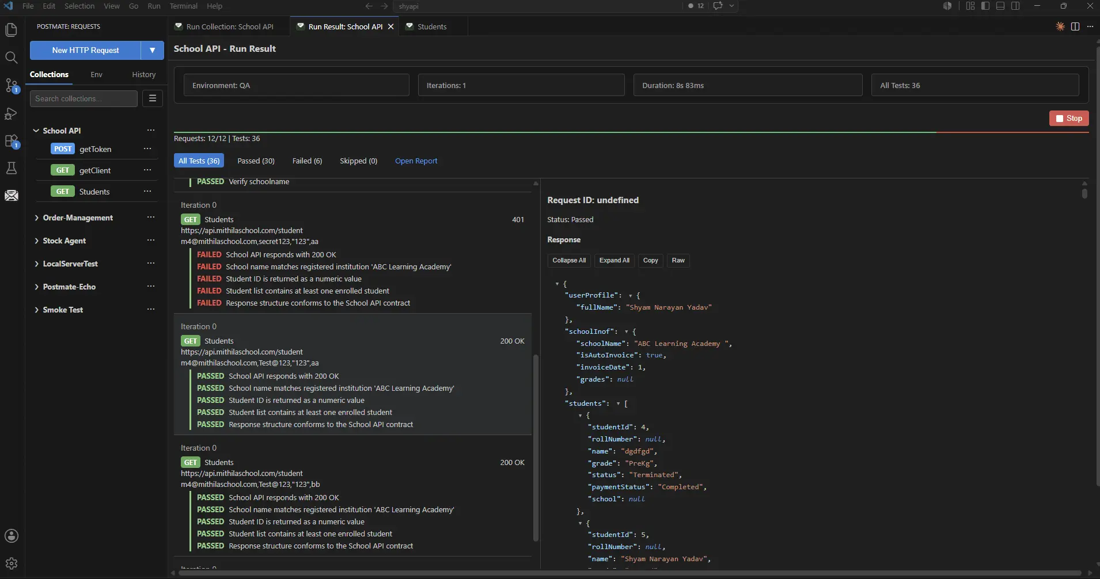
Task: Open the File menu
Action: (28, 6)
